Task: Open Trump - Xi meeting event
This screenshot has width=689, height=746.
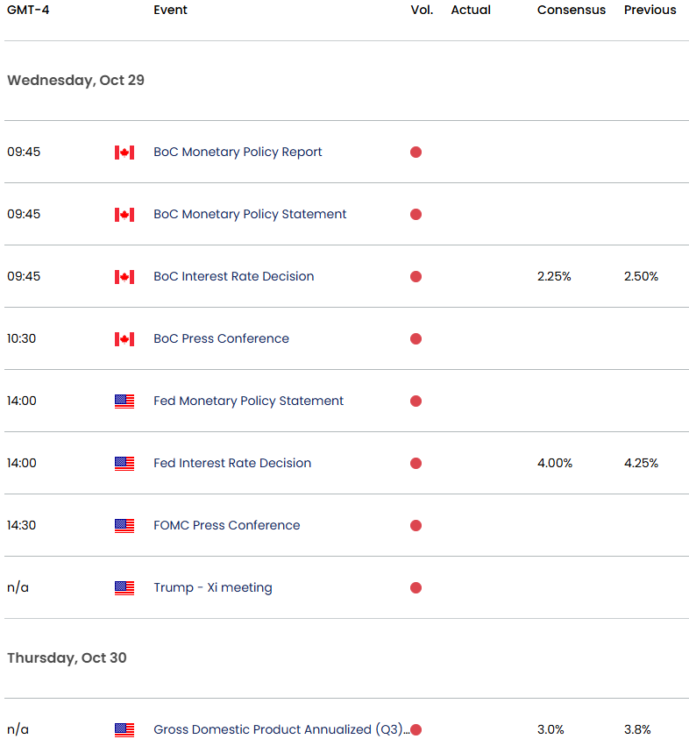Action: (x=212, y=588)
